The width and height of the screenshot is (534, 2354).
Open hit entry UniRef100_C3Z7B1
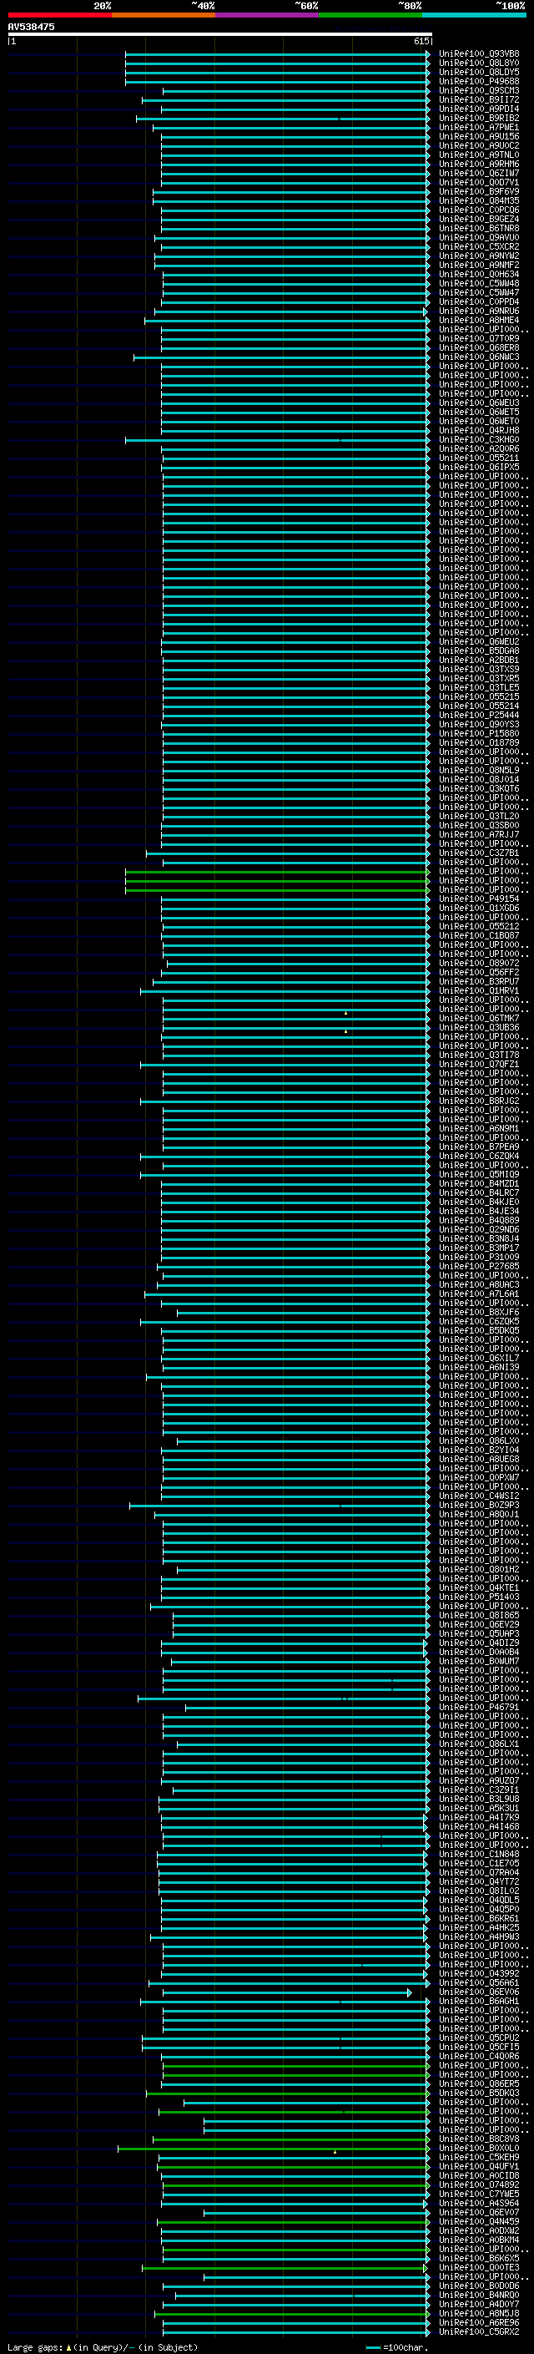pos(479,853)
